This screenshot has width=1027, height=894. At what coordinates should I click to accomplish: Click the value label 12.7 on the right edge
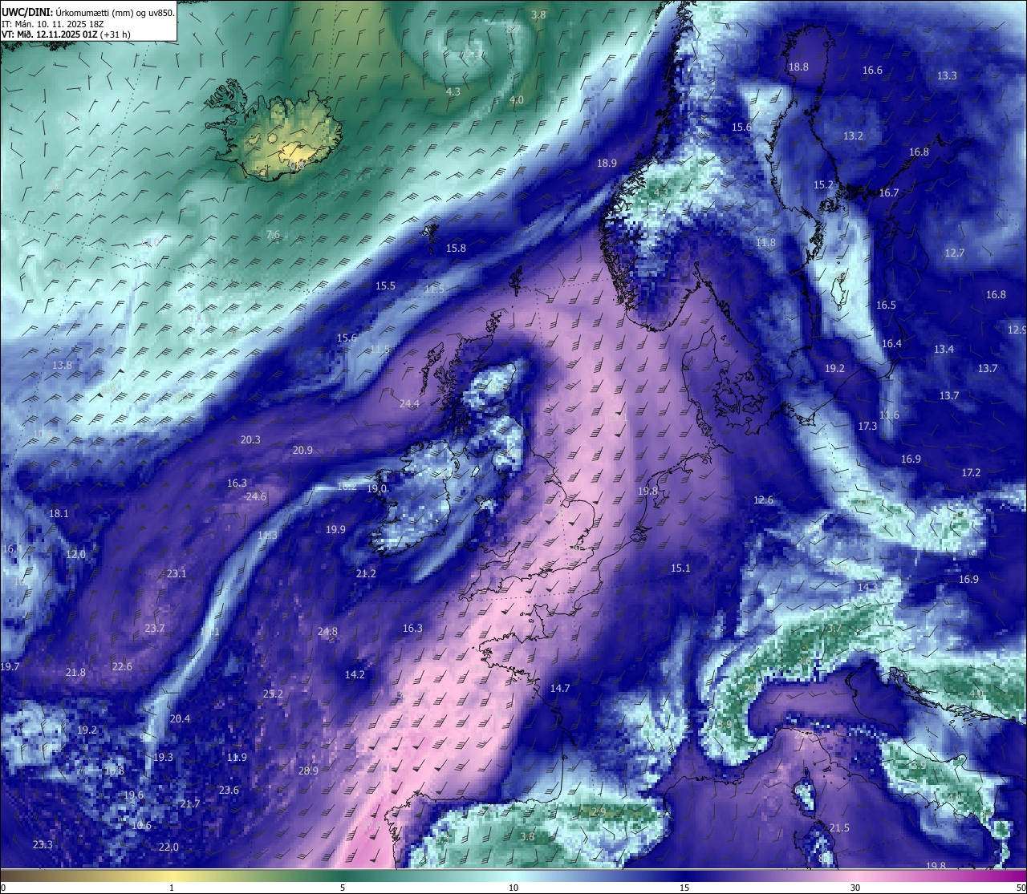954,253
